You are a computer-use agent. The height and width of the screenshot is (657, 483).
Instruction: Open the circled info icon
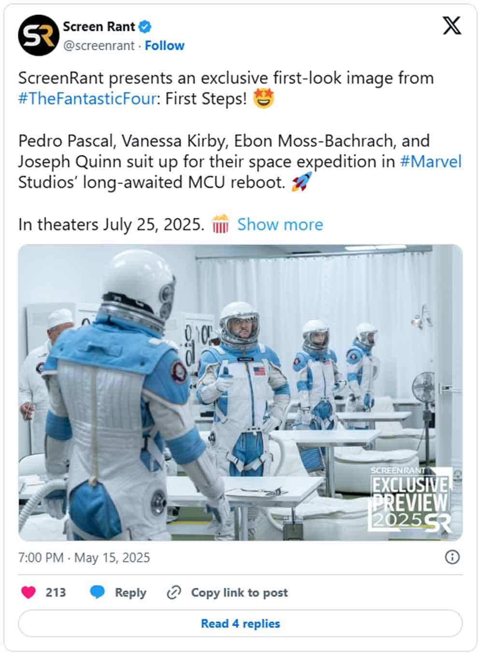pyautogui.click(x=452, y=557)
